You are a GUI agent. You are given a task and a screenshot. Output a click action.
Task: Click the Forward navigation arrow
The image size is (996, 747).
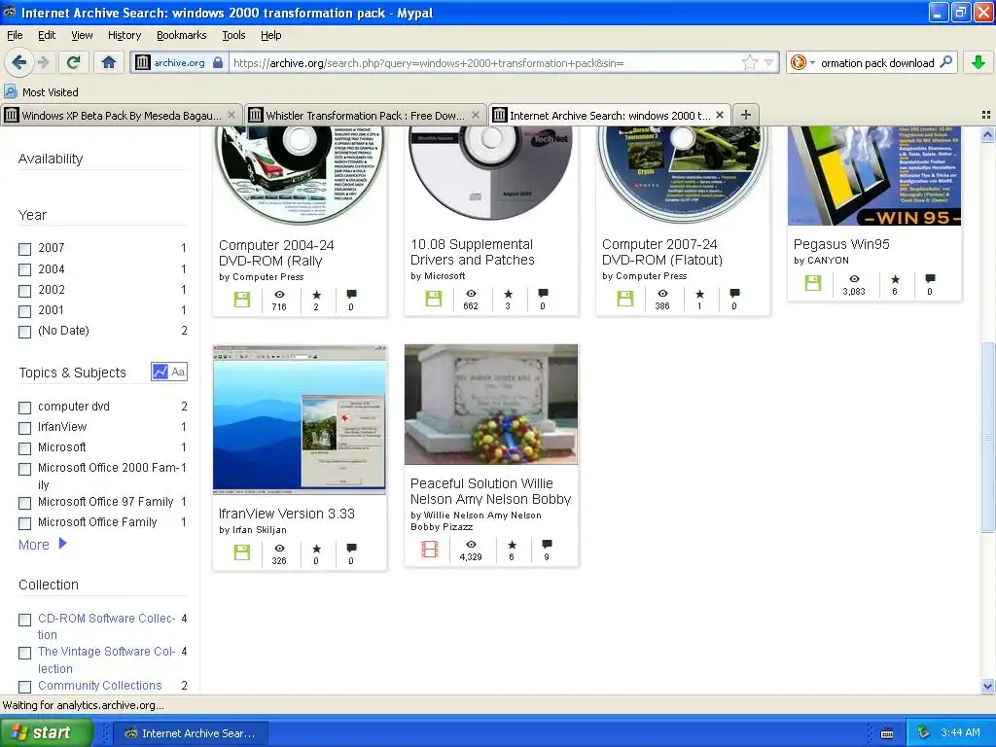coord(43,62)
